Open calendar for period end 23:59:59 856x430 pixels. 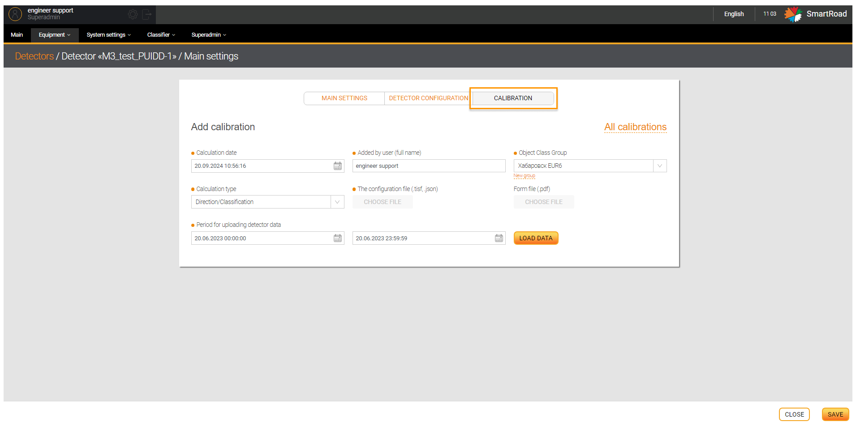499,238
